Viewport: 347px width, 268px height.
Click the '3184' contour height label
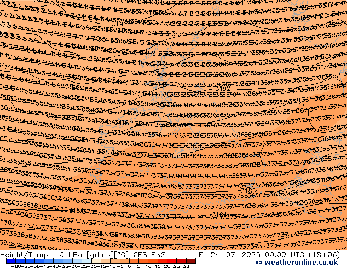219,214
